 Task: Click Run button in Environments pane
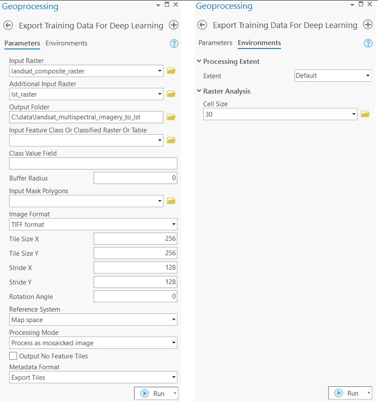click(x=346, y=393)
